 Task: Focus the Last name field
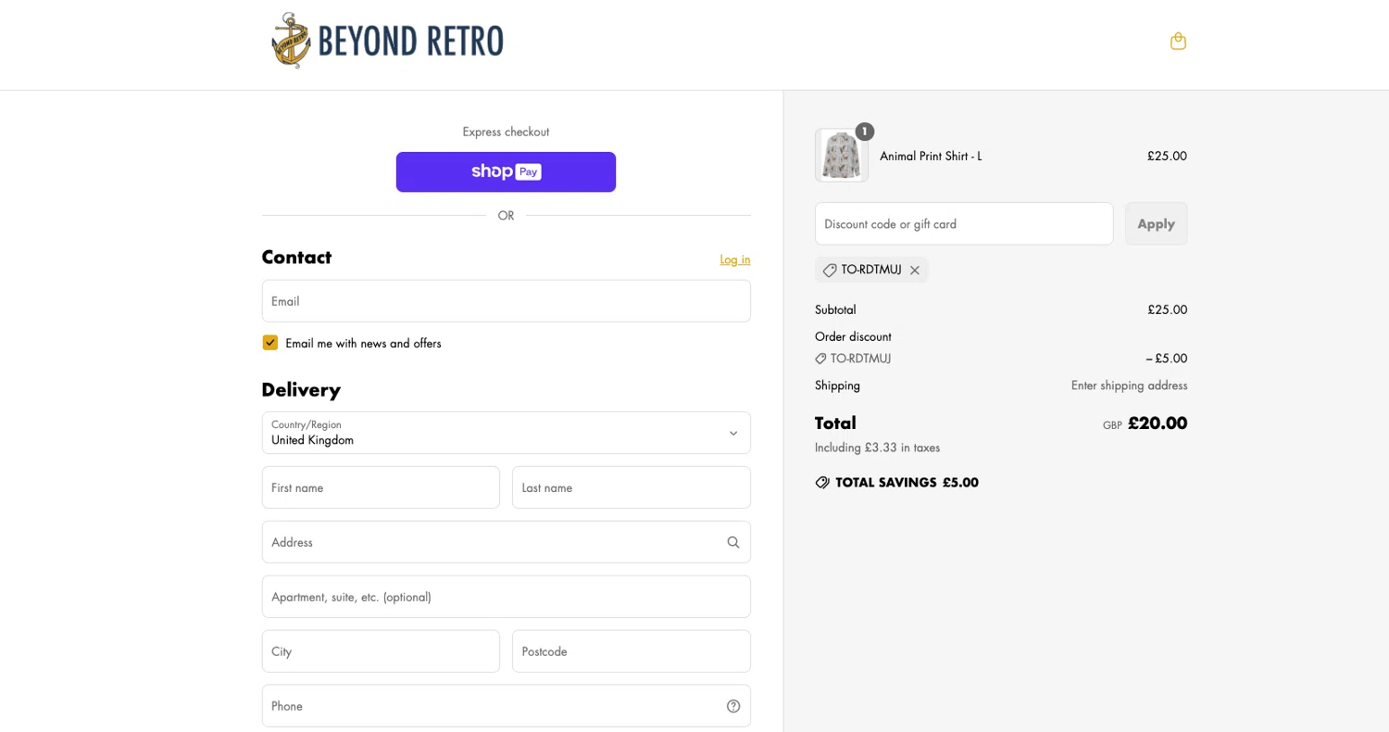pyautogui.click(x=632, y=487)
